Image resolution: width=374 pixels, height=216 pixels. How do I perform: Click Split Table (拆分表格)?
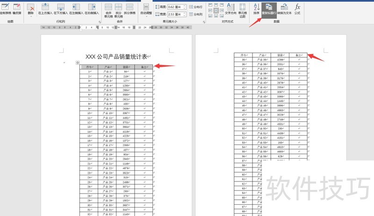(x=129, y=9)
